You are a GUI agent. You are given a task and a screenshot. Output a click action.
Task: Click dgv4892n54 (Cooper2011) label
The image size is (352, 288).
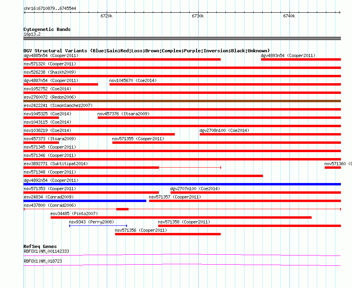[51, 180]
